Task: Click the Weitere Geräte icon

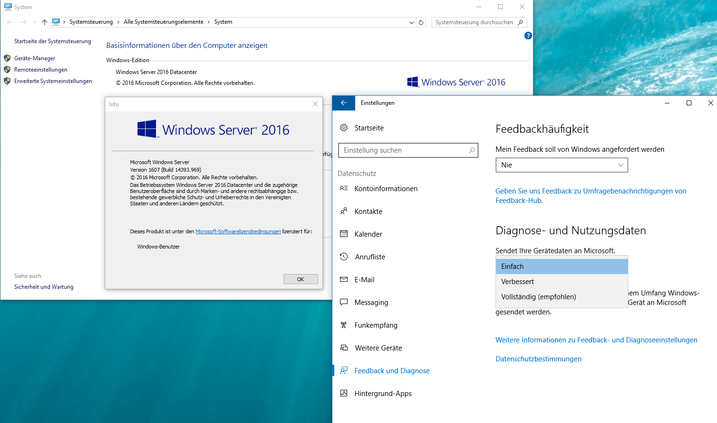Action: [x=344, y=348]
